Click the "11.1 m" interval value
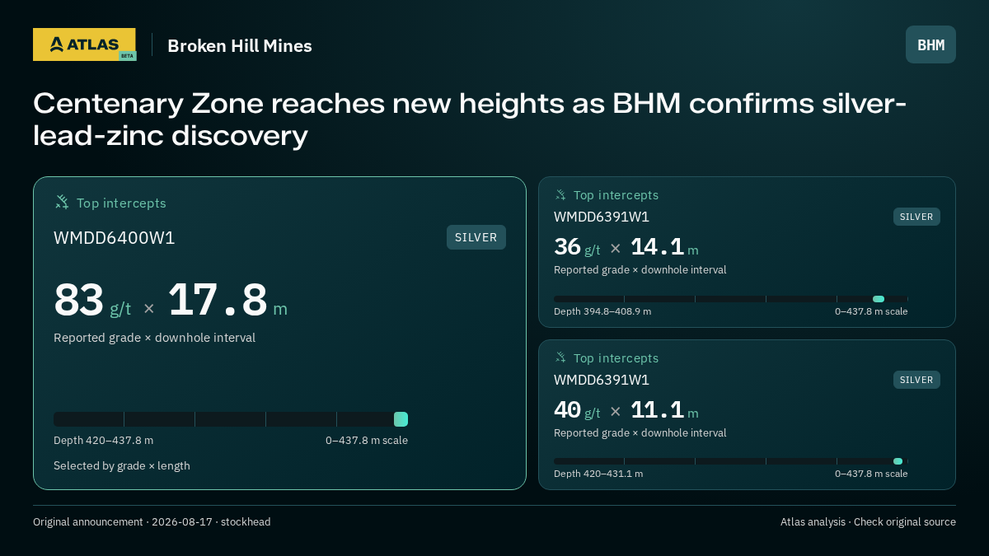 tap(664, 410)
